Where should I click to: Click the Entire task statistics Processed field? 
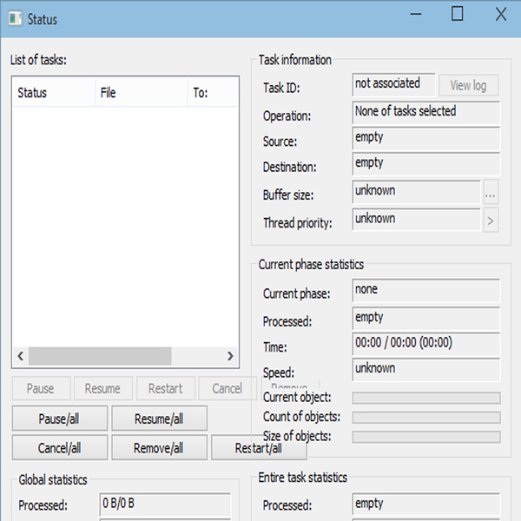426,505
